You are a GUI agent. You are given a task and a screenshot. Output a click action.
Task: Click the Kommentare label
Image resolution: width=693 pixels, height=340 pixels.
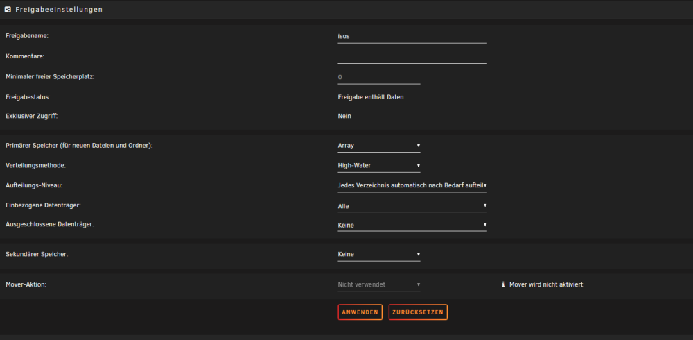(x=25, y=56)
